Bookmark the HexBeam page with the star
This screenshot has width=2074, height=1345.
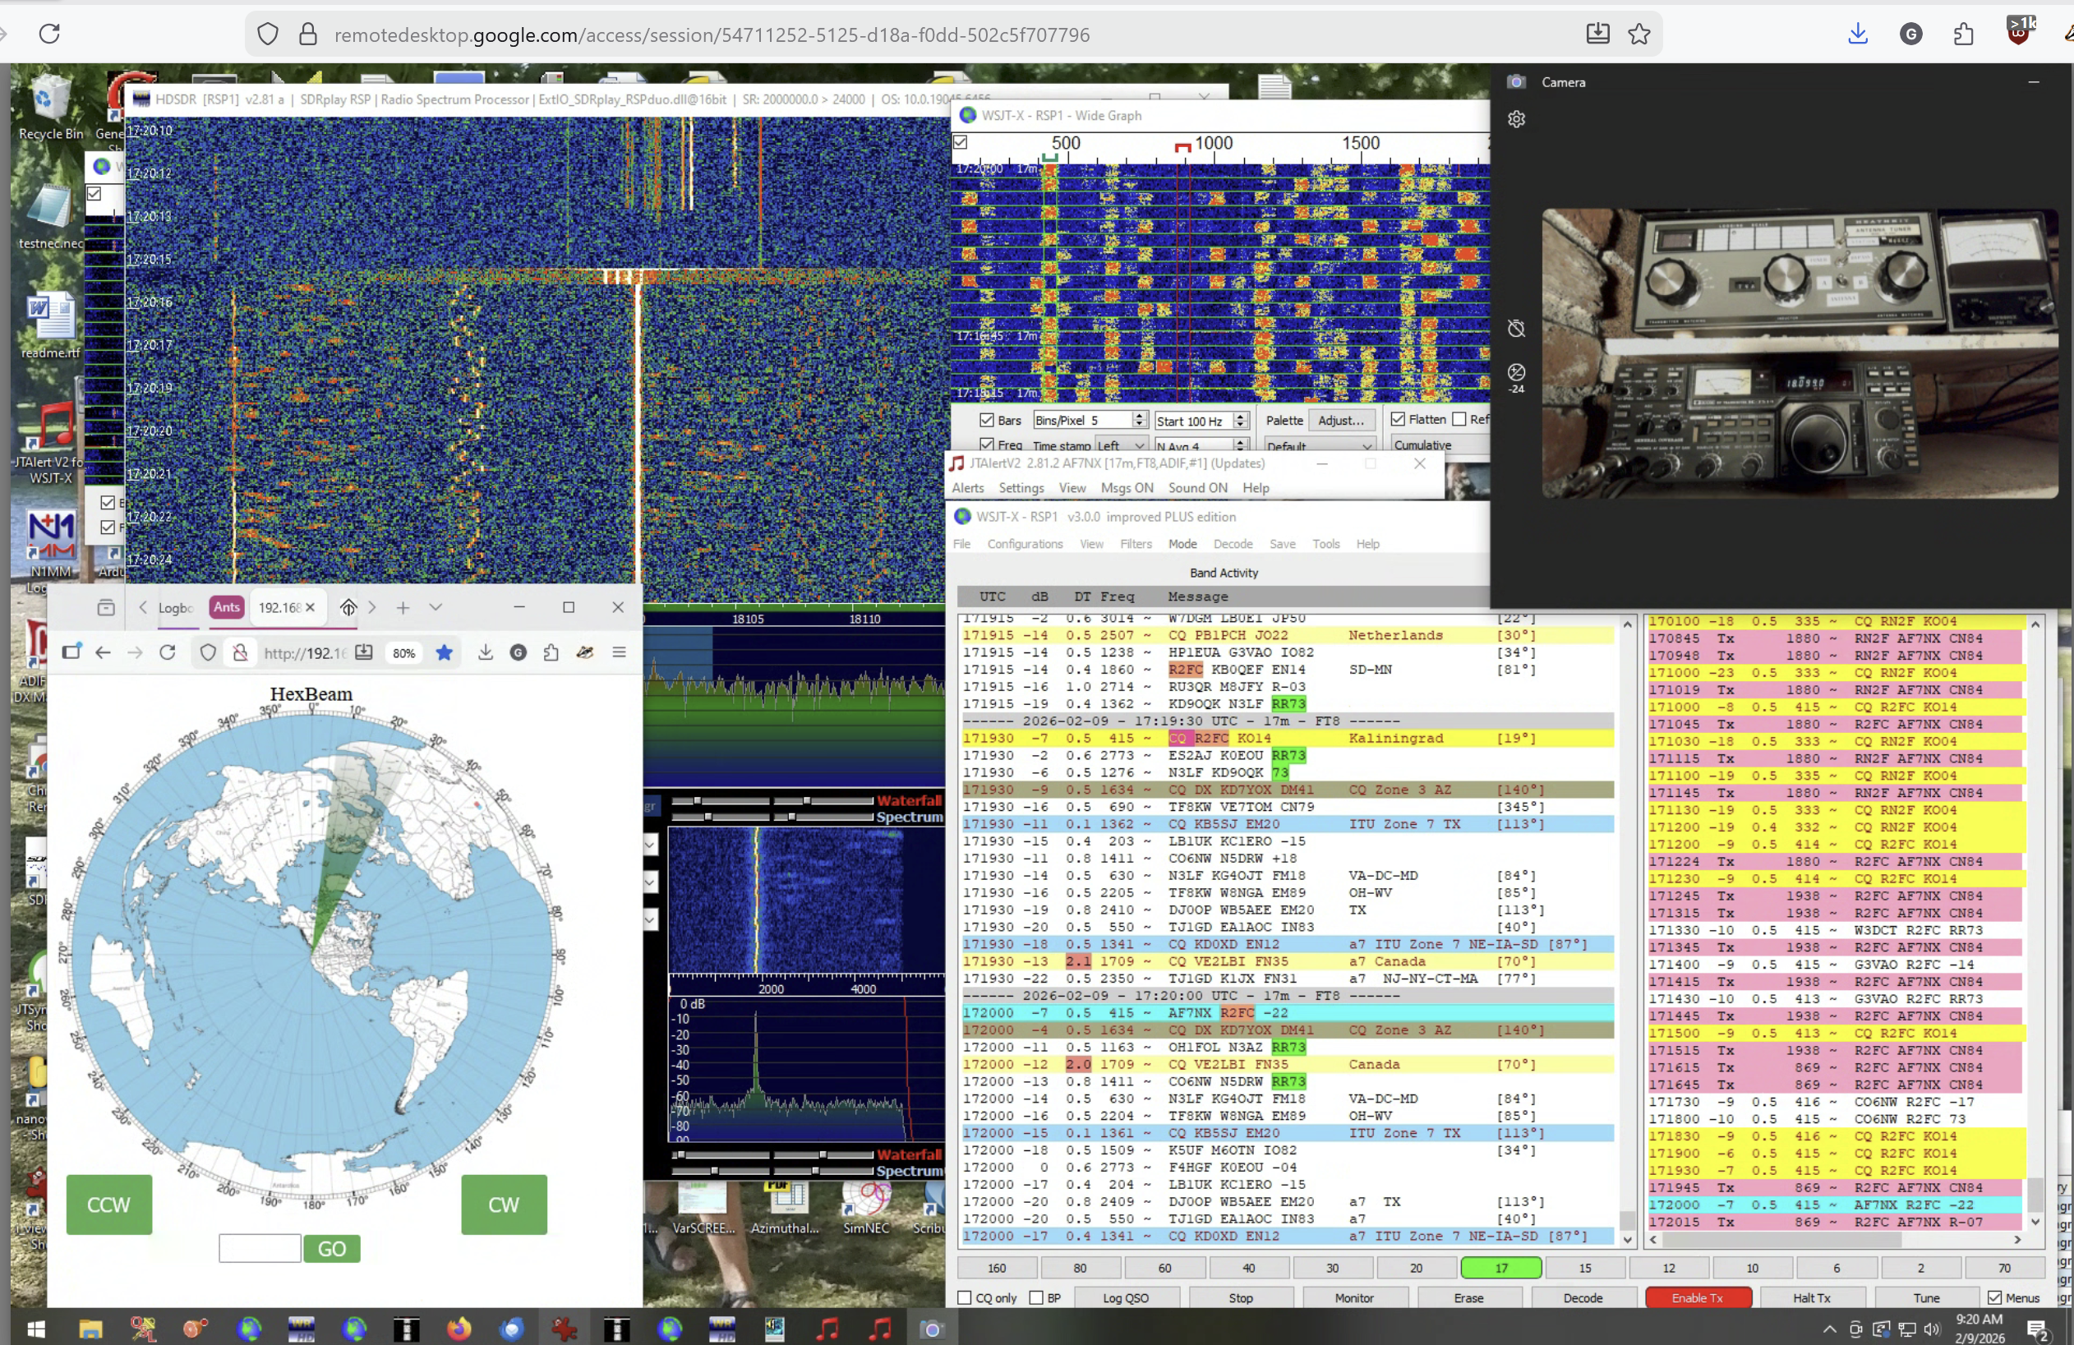[x=445, y=652]
